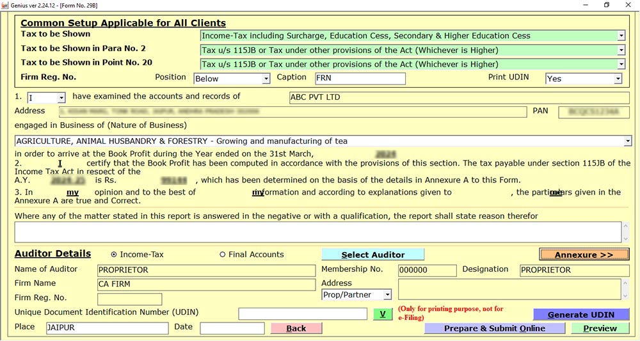This screenshot has width=640, height=341.
Task: Click Prepare & Submit Online
Action: click(494, 328)
